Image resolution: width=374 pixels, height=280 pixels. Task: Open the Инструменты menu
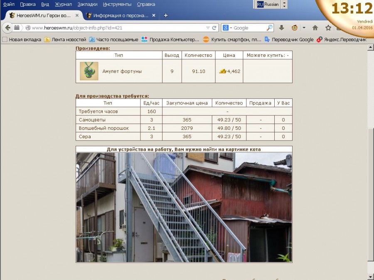point(118,4)
